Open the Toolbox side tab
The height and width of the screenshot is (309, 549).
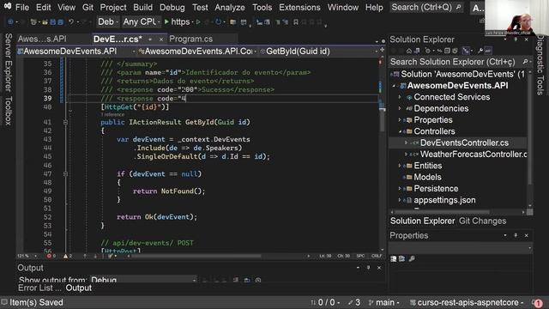(x=9, y=111)
